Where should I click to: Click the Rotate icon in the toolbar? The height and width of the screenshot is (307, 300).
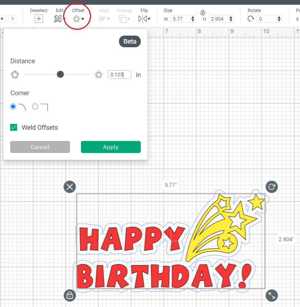click(251, 18)
